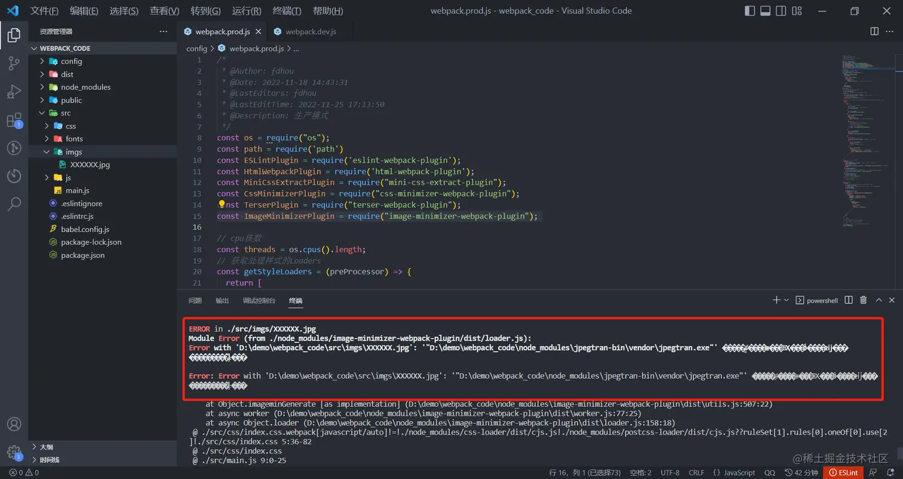The image size is (903, 479).
Task: Kill terminal with the trash icon
Action: pos(864,300)
